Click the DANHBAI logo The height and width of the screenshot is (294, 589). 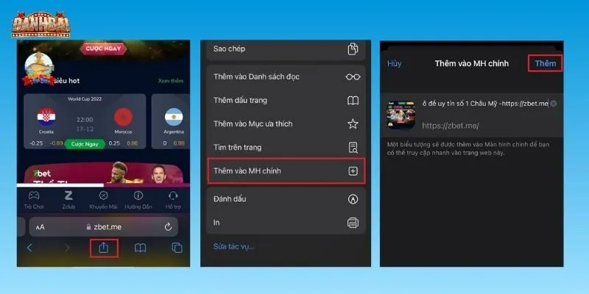tap(41, 25)
